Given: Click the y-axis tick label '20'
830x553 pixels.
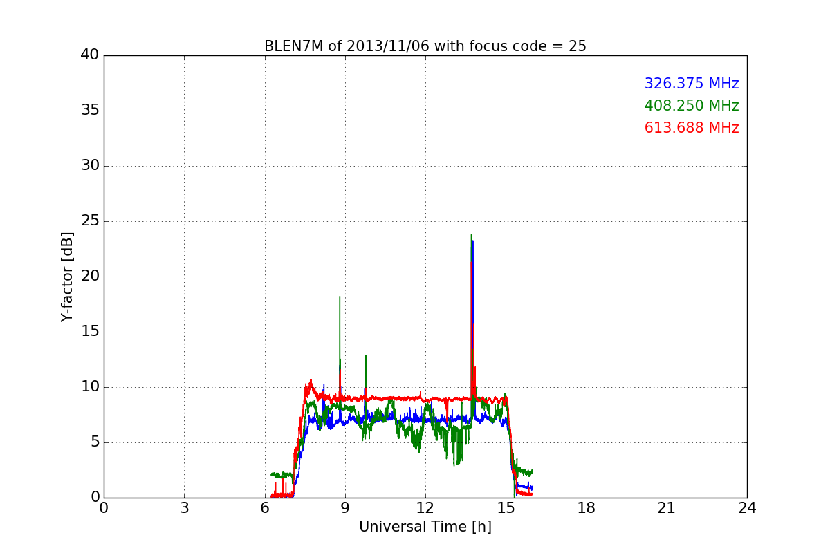Looking at the screenshot, I should coord(90,276).
